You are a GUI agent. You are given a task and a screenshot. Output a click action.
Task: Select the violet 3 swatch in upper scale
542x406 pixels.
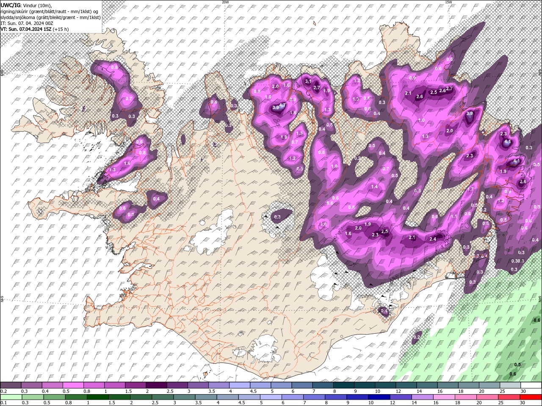coord(198,385)
